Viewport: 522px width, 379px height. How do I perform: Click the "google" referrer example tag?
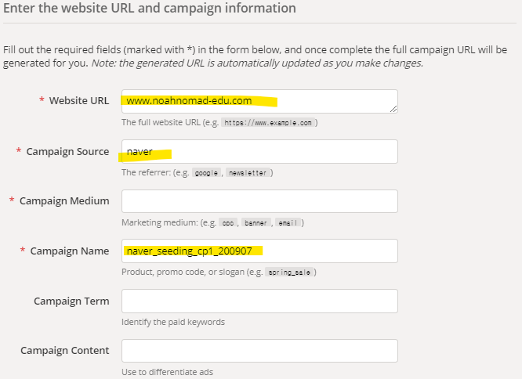[207, 173]
